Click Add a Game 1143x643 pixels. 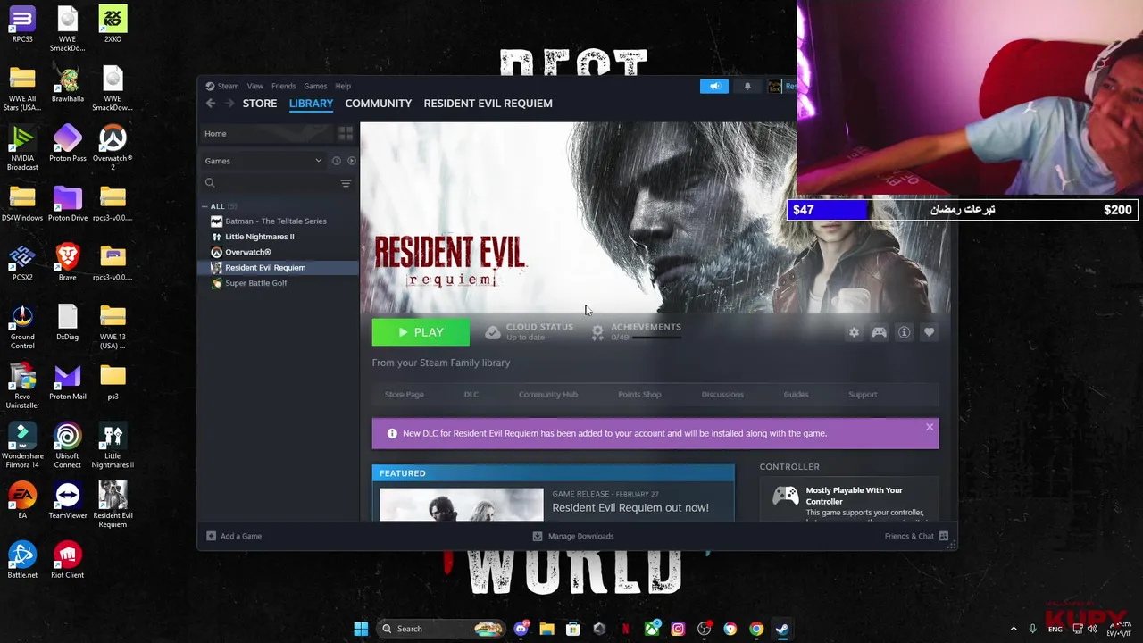point(234,536)
